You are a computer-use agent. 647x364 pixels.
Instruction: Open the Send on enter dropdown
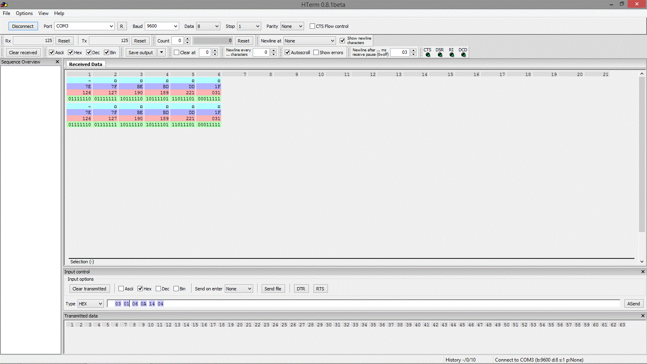[x=239, y=289]
